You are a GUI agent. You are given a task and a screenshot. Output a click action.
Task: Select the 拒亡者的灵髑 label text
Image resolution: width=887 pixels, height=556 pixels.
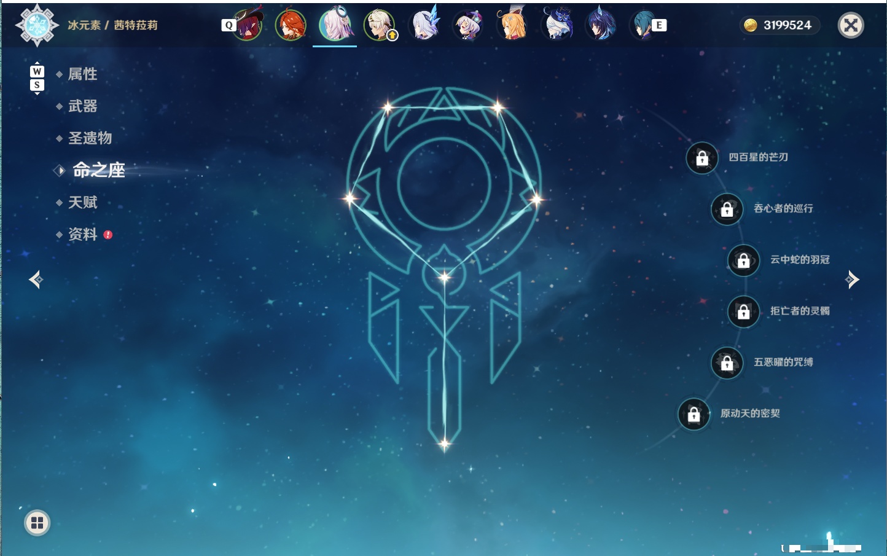[800, 311]
